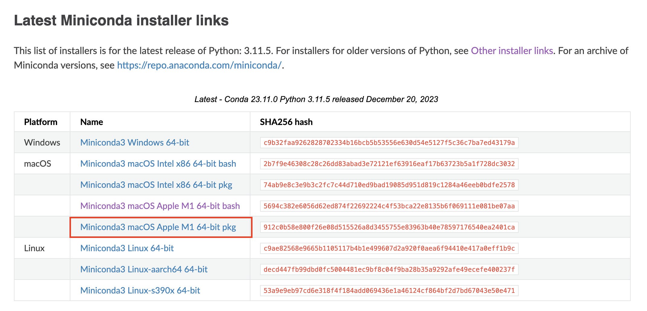Click the Latest Miniconda installer links heading
The height and width of the screenshot is (311, 647).
pos(121,21)
